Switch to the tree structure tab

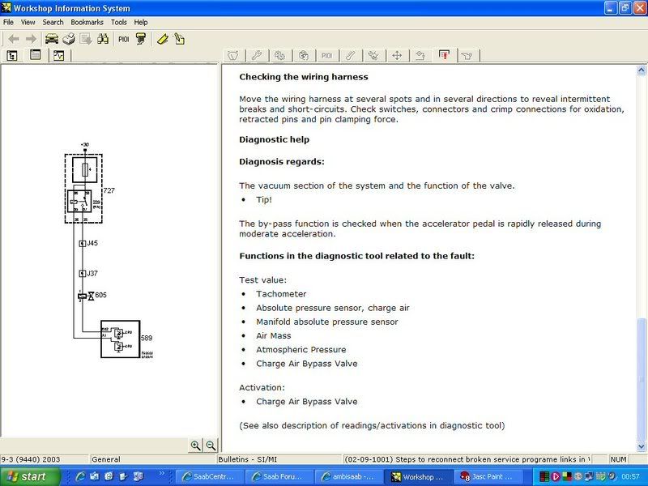(11, 57)
